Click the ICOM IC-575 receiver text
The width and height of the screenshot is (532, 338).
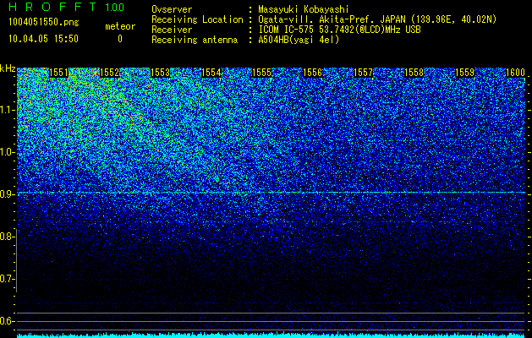pos(339,30)
